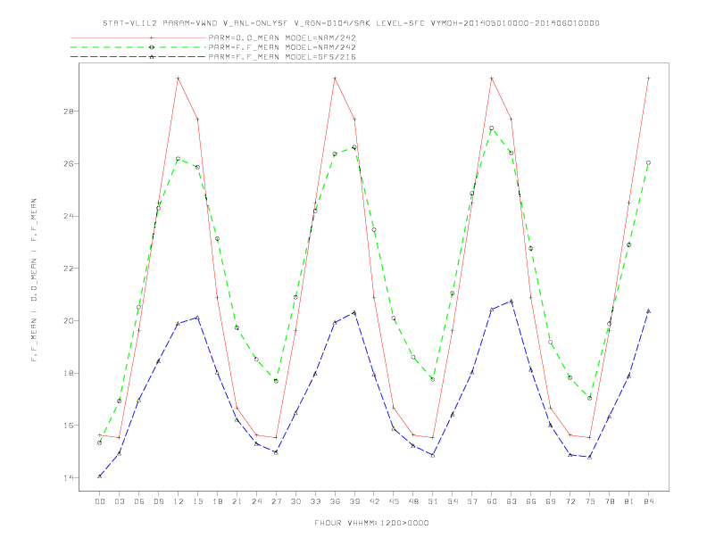Click the x-axis tick label 63
This screenshot has width=707, height=546.
(x=512, y=501)
